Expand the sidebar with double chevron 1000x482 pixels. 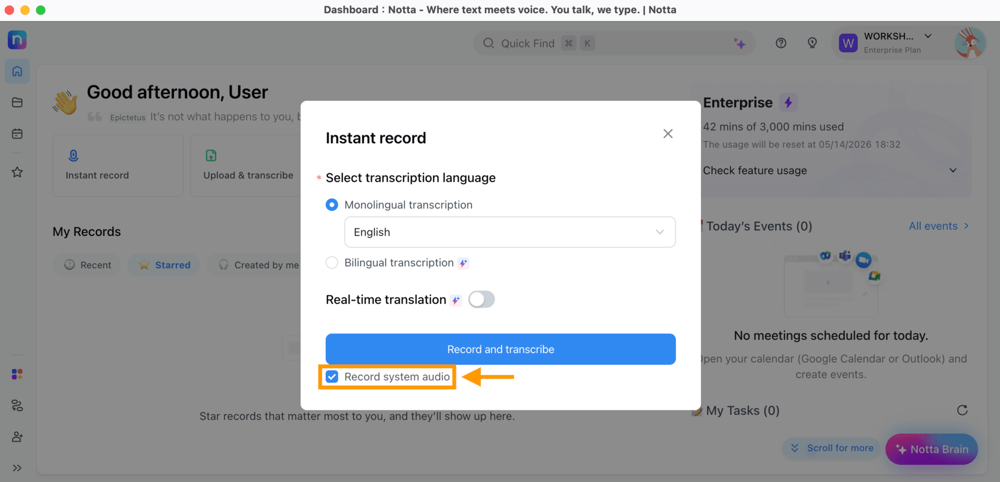click(17, 468)
